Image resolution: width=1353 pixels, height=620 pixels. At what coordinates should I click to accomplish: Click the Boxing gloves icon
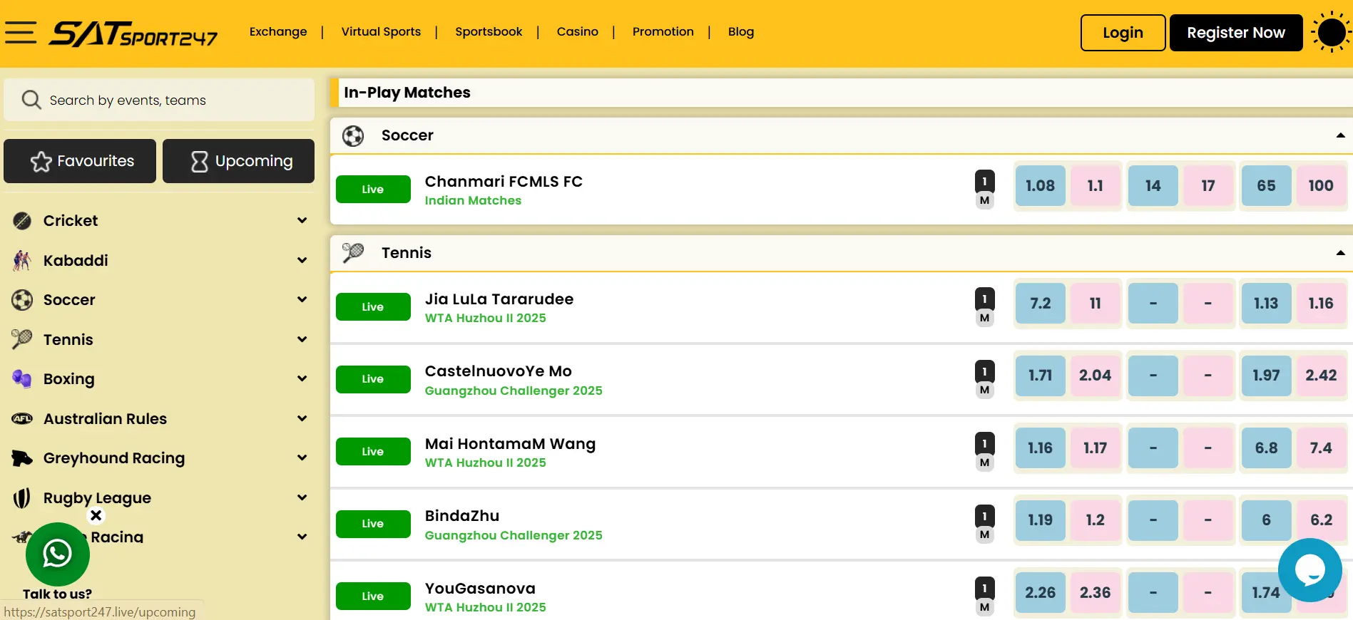[x=22, y=379]
